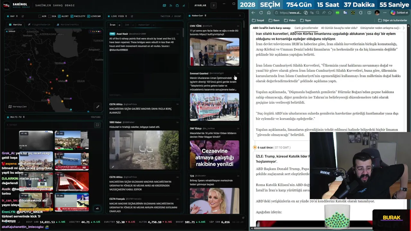Screen dimensions: 411x231
Task: Add this page to browser favorites
Action: click(330, 13)
